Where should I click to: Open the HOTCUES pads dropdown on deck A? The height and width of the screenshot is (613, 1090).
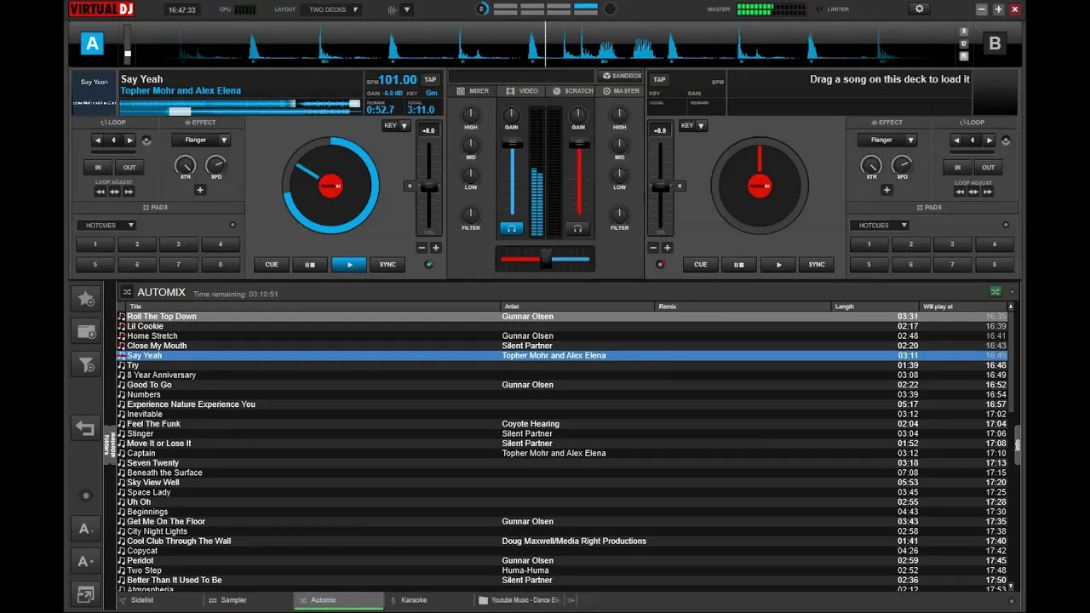pyautogui.click(x=106, y=226)
